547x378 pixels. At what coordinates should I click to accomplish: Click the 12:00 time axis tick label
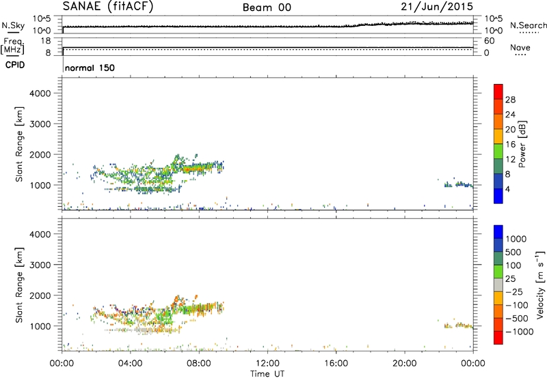pyautogui.click(x=267, y=364)
